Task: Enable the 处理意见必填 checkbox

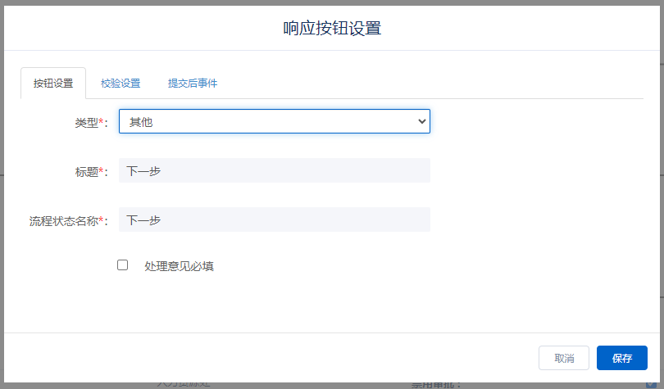Action: pyautogui.click(x=123, y=265)
